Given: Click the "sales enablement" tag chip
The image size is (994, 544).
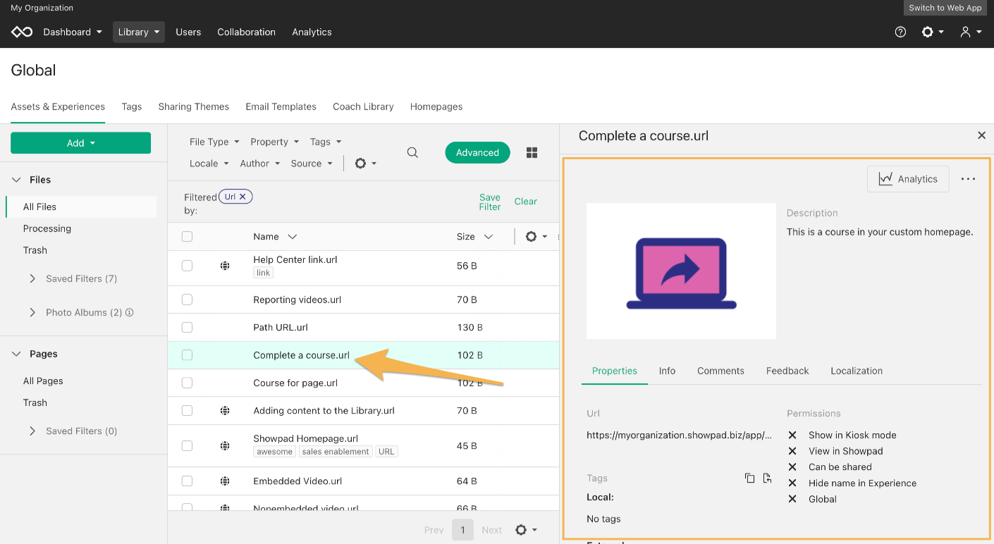Looking at the screenshot, I should coord(336,452).
